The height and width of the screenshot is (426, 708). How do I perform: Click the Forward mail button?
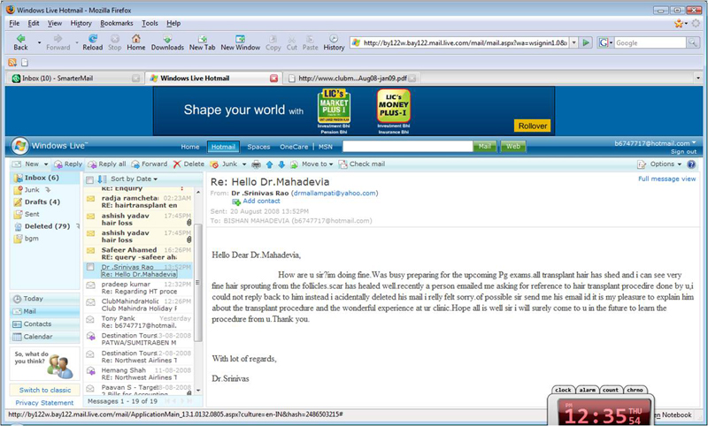coord(148,164)
